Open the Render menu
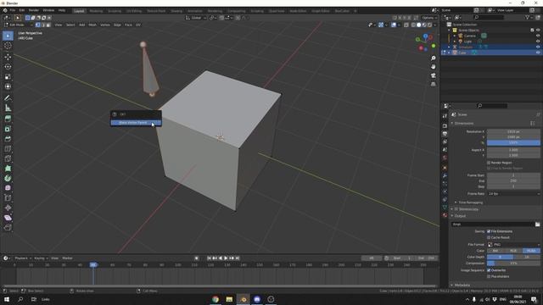Viewport: 543px width, 305px height. [x=34, y=11]
